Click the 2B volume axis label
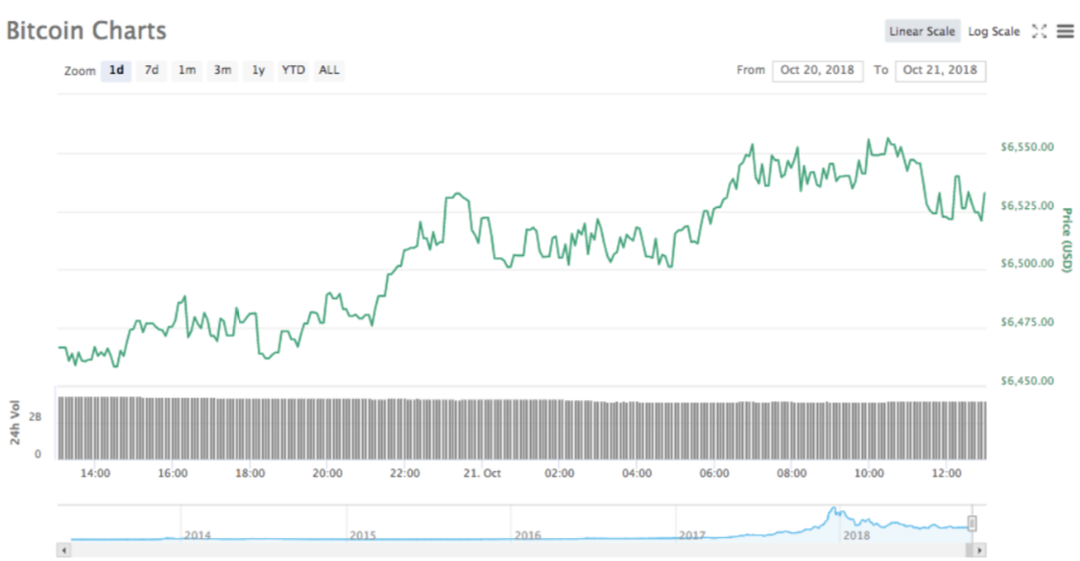1080x561 pixels. coord(36,416)
